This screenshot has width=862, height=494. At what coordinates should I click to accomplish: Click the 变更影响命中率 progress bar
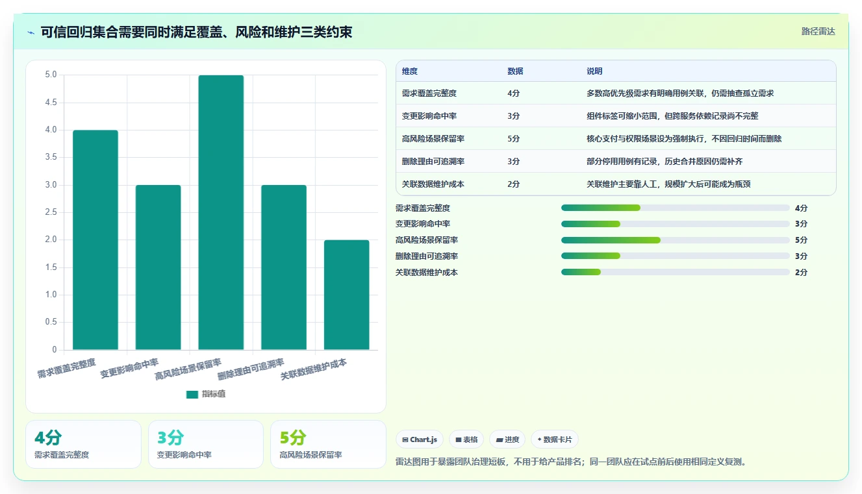point(676,224)
